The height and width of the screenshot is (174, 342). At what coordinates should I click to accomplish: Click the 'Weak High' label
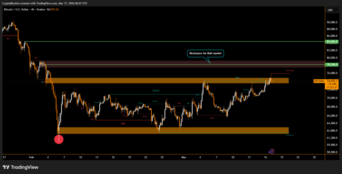point(290,71)
